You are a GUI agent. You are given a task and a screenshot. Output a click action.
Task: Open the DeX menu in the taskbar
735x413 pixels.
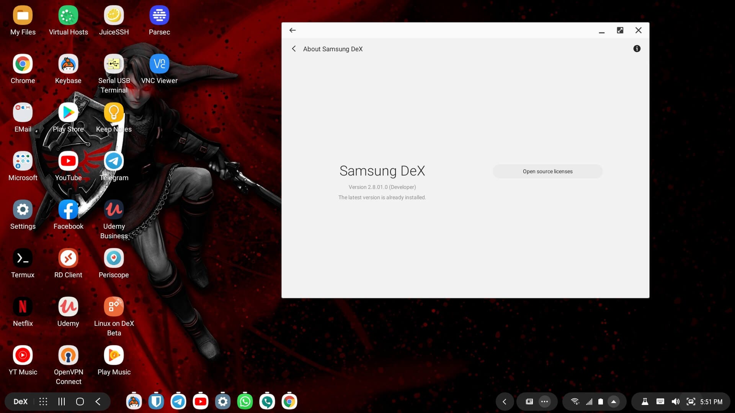(20, 401)
